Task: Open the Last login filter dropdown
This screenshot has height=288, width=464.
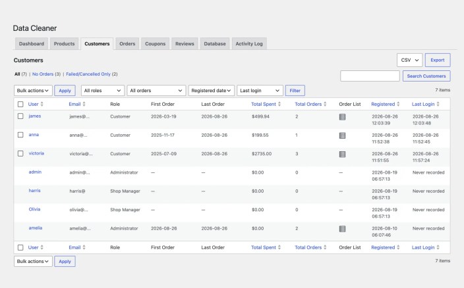Action: click(x=260, y=91)
